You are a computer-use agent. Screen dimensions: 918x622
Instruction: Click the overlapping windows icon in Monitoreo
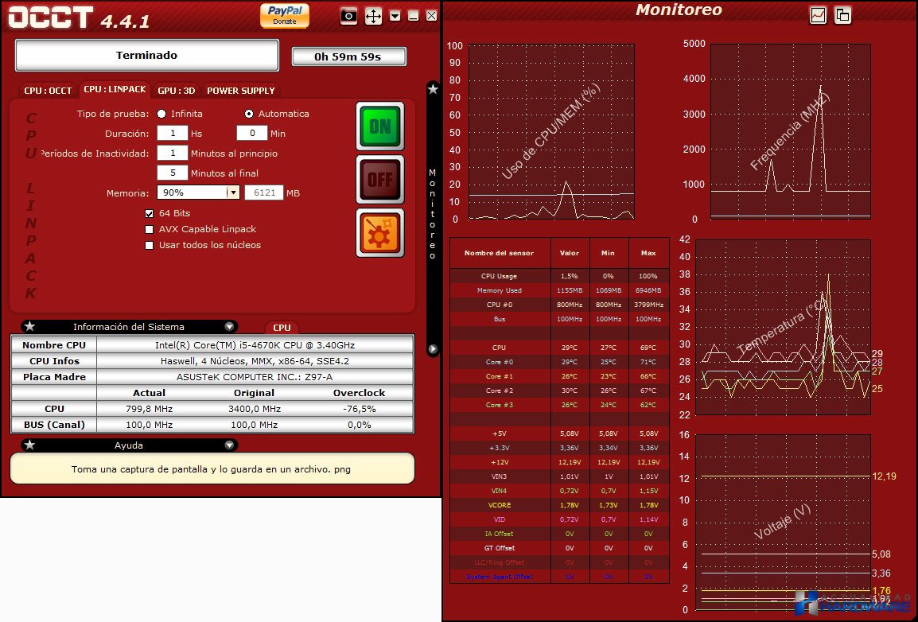click(842, 15)
